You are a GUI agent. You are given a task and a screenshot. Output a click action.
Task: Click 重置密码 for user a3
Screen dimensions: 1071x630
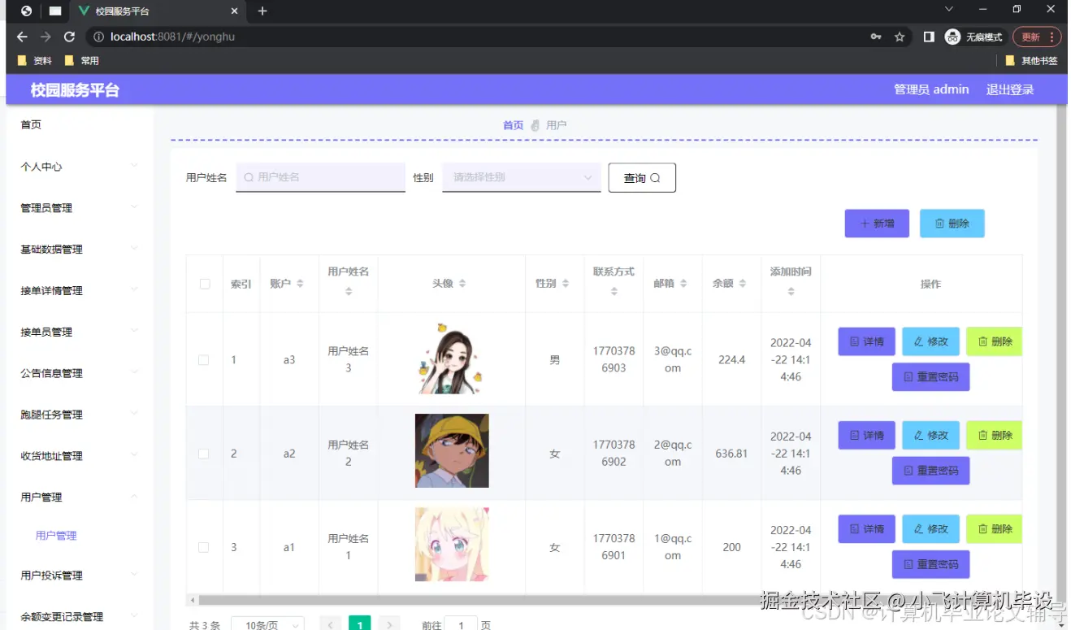pyautogui.click(x=930, y=377)
